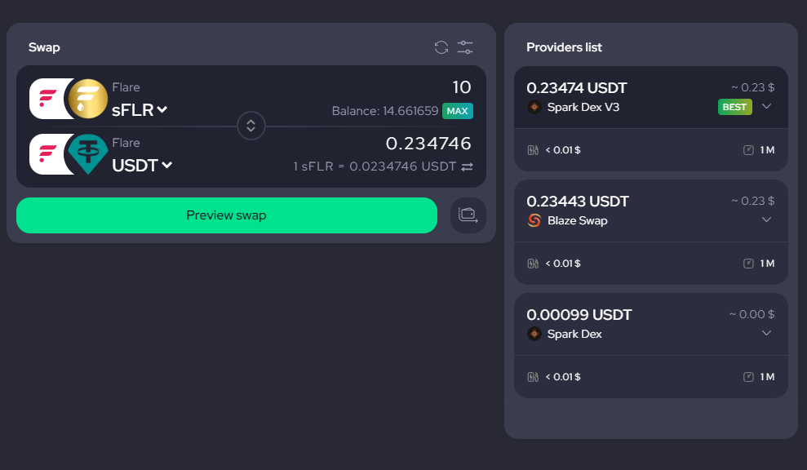Expand Blaze Swap provider details
The width and height of the screenshot is (807, 470).
766,219
